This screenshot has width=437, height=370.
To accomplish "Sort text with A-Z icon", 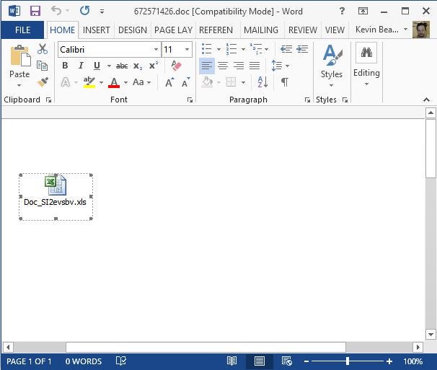I will pyautogui.click(x=262, y=82).
